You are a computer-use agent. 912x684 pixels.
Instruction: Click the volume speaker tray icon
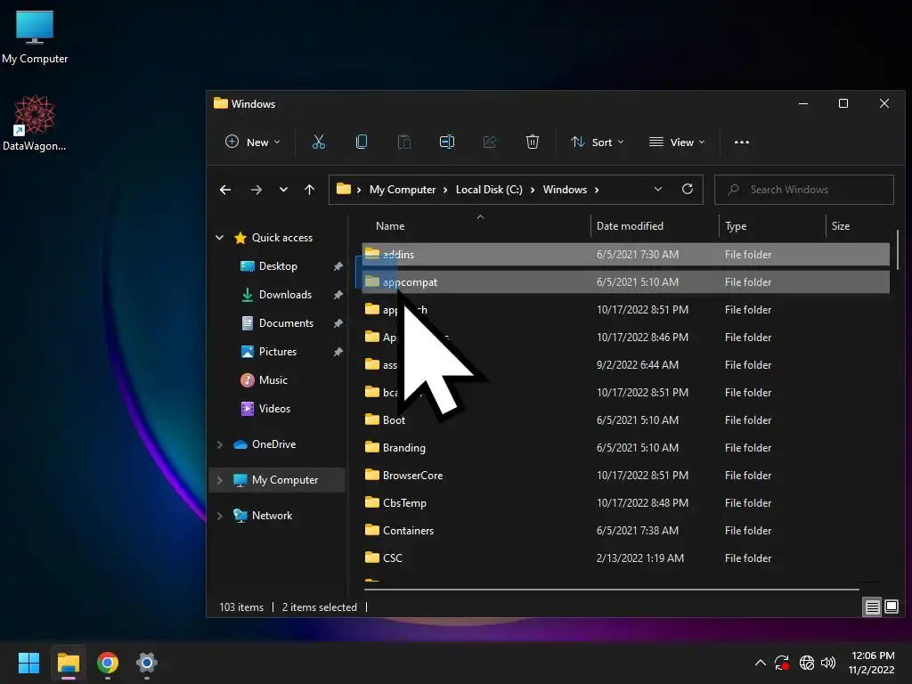tap(828, 663)
